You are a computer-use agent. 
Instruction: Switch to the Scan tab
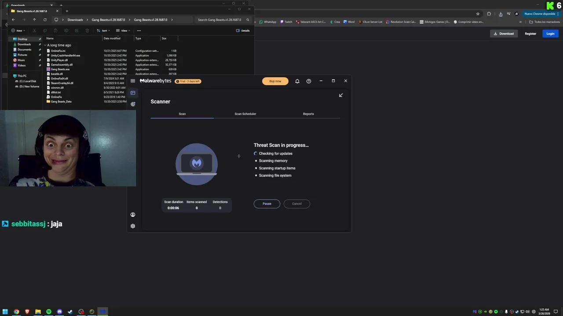182,114
